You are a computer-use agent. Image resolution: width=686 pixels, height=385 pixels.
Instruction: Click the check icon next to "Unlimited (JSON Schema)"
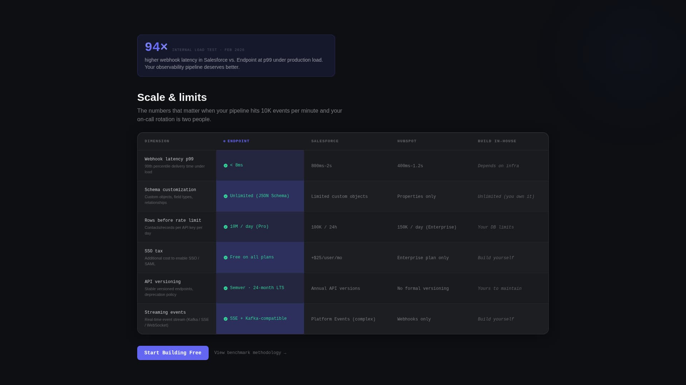(x=225, y=196)
